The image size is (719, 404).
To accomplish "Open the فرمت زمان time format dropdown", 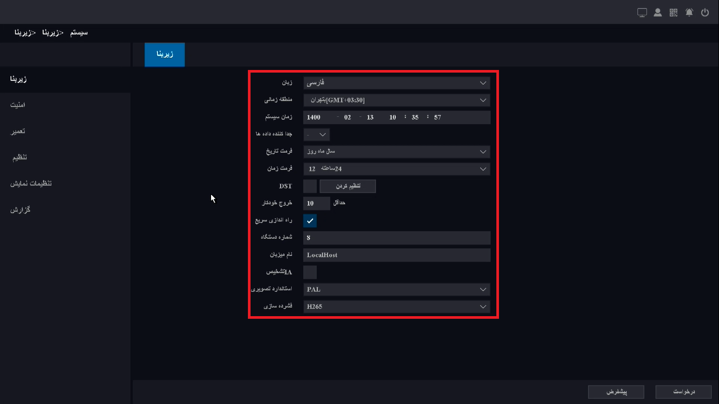I will pyautogui.click(x=397, y=169).
